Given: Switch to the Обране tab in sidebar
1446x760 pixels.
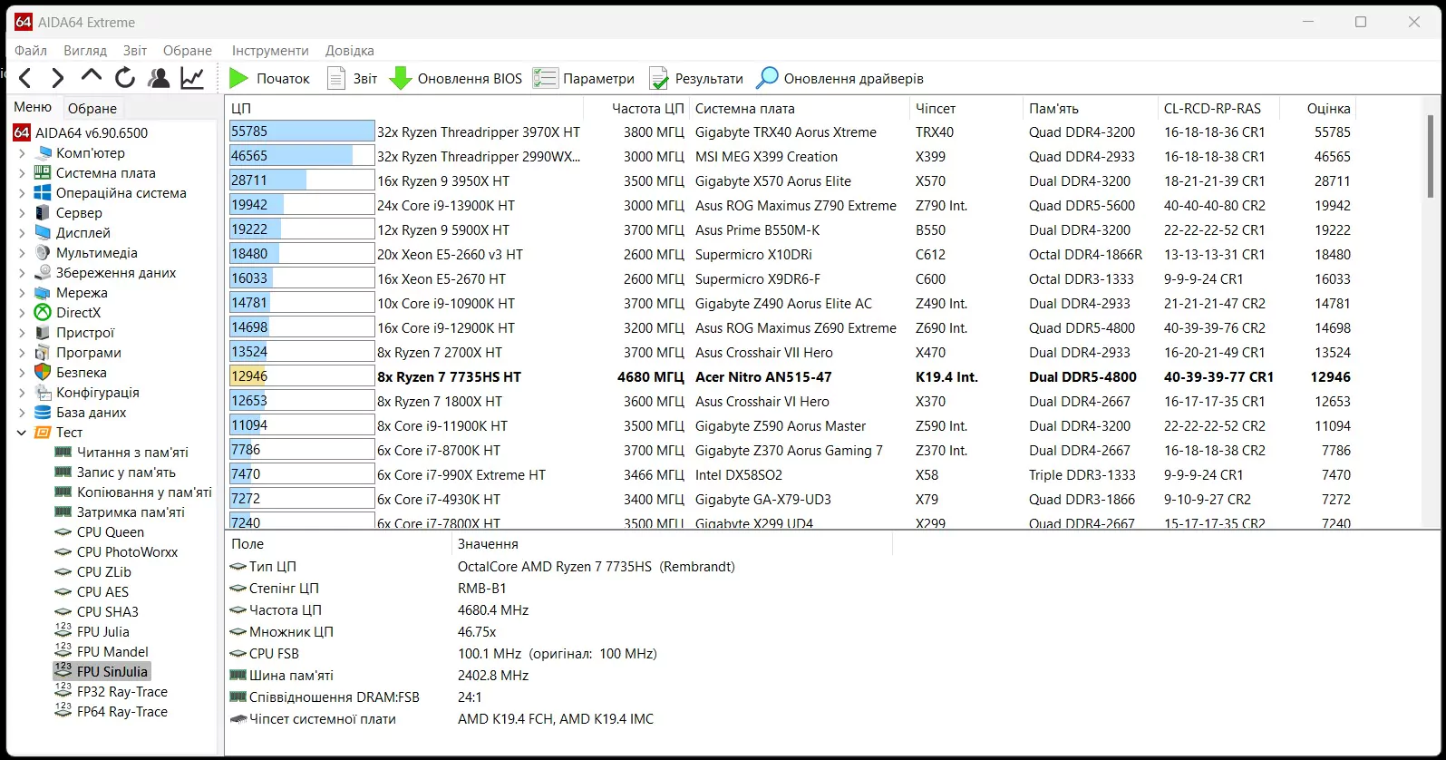Looking at the screenshot, I should pos(92,108).
